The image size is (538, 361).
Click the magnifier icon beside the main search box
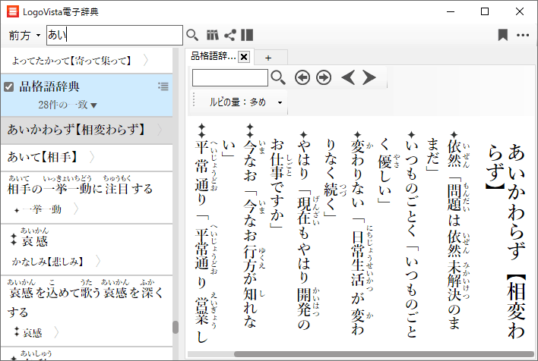click(x=192, y=35)
